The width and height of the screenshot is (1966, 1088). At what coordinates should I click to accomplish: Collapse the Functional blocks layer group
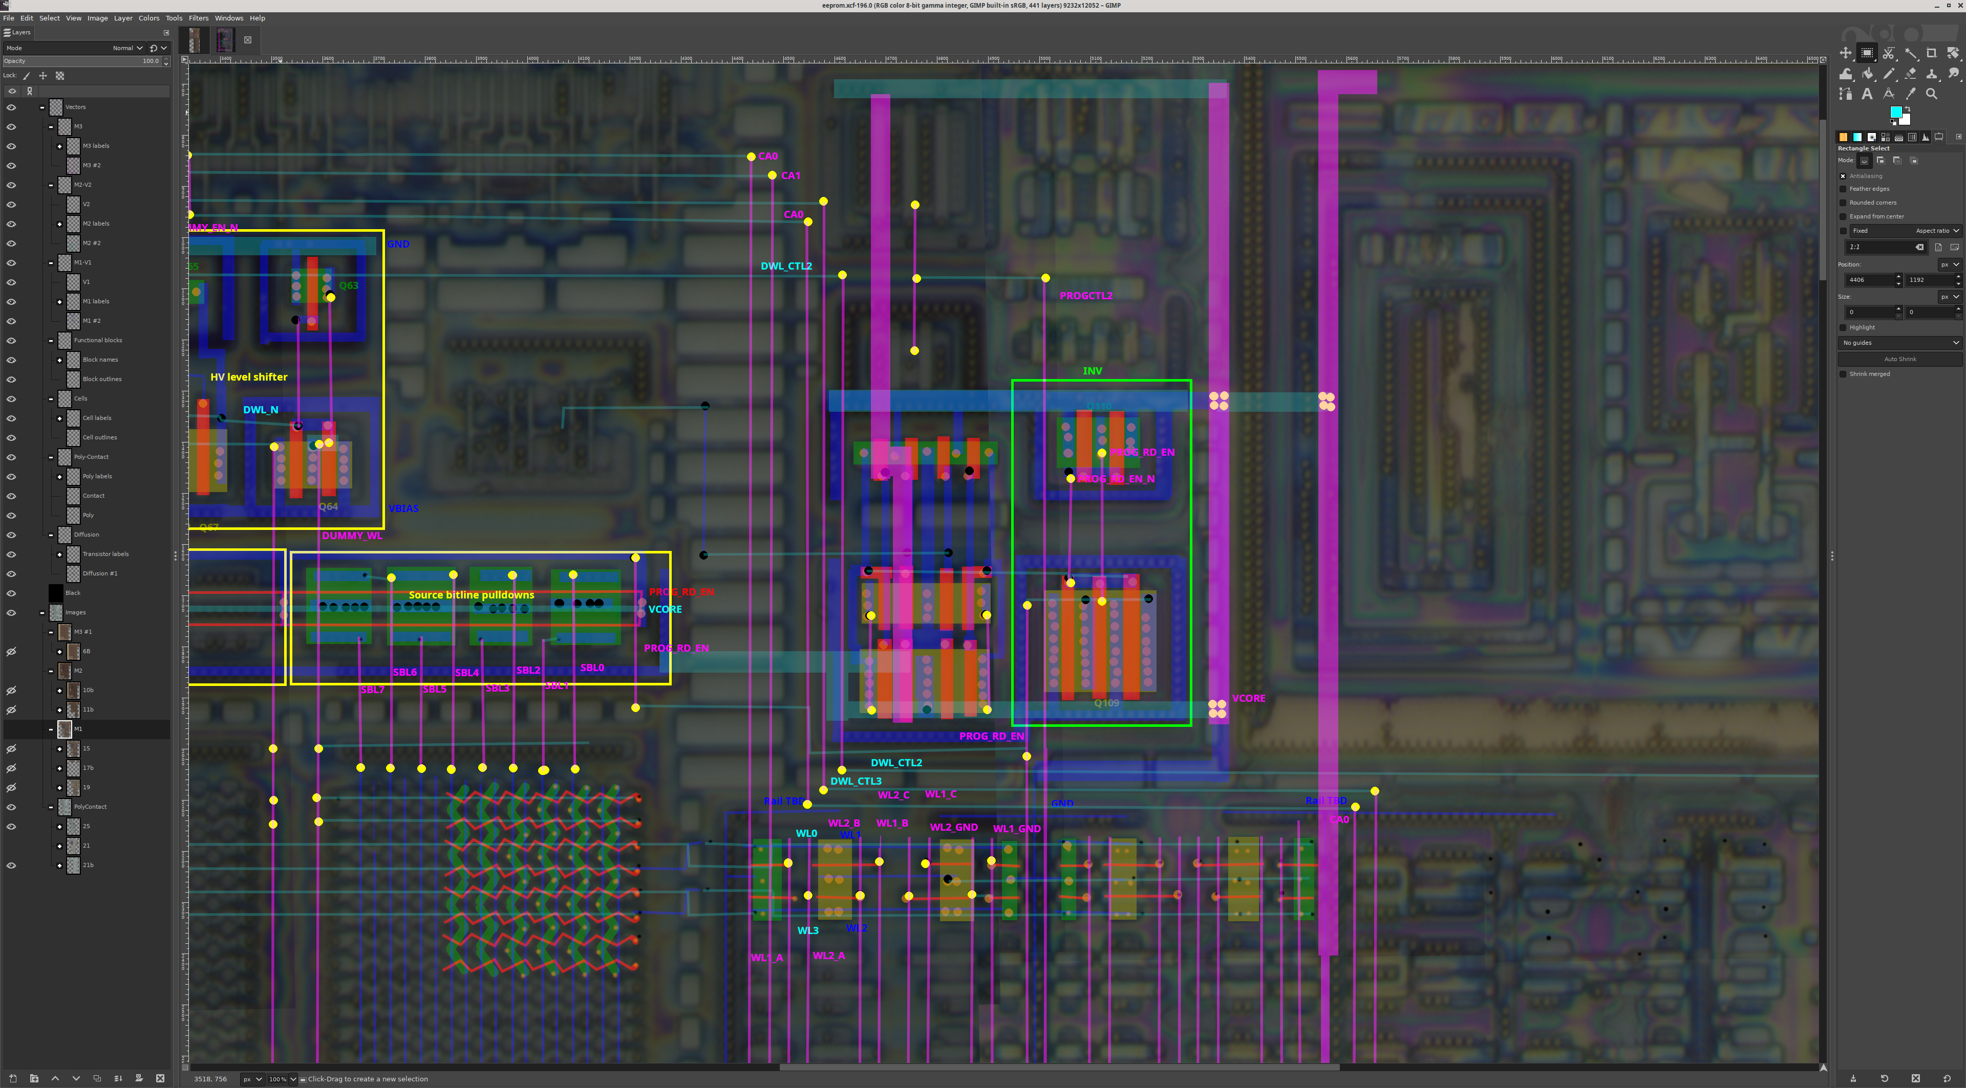click(51, 341)
